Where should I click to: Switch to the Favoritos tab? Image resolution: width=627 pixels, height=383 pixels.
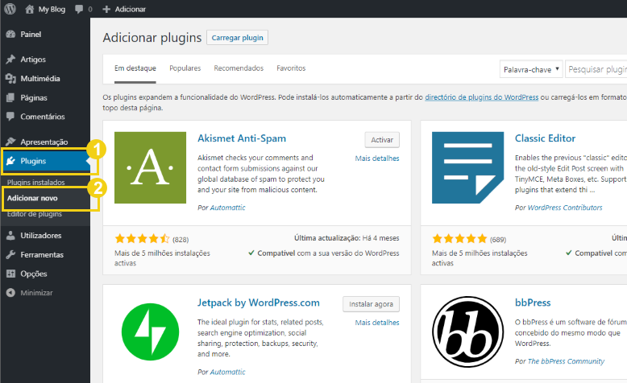(x=291, y=68)
